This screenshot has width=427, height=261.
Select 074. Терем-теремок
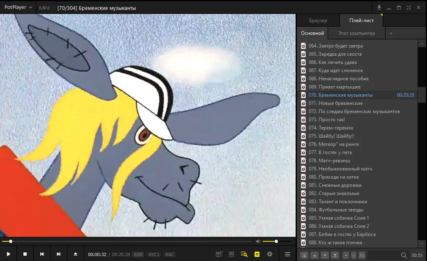click(x=358, y=128)
